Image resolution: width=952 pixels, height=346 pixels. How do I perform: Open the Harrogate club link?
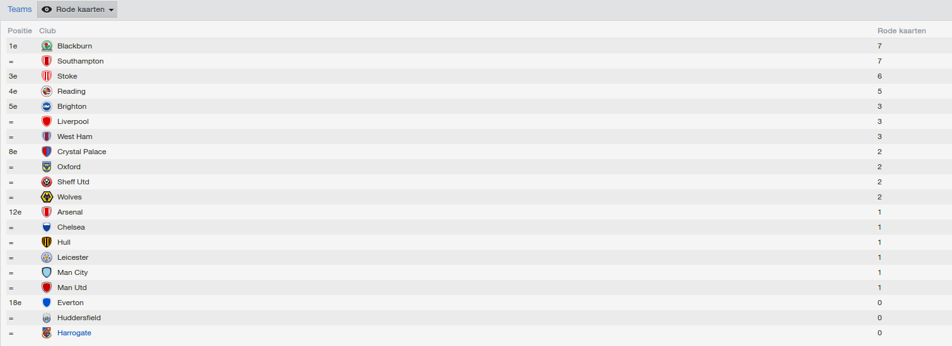click(74, 333)
